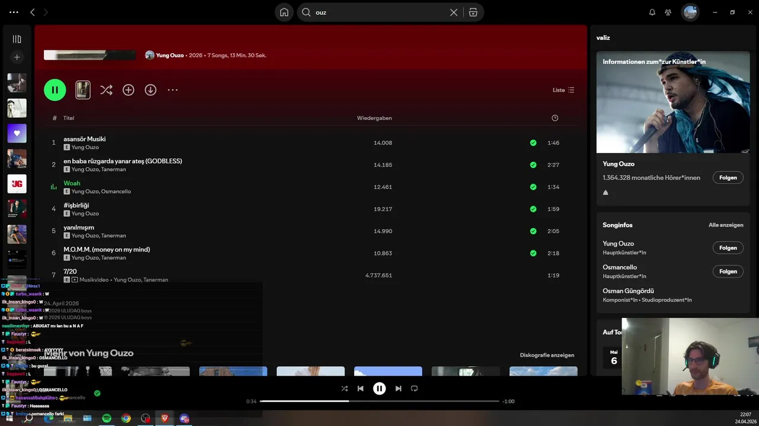Click the equalizer icon beside Woah
Viewport: 759px width, 426px height.
[53, 187]
